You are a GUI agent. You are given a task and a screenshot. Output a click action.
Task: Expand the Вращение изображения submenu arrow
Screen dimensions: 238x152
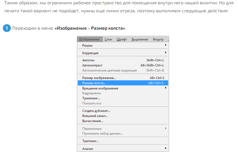point(166,88)
